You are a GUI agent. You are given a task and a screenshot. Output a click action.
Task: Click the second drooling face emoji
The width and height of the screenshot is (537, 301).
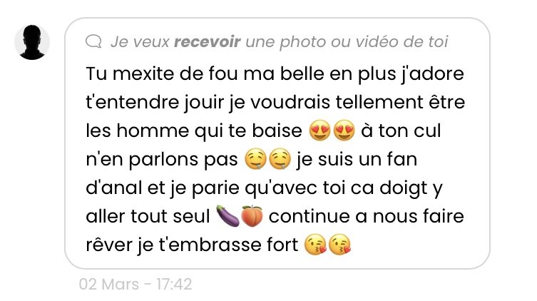point(280,159)
